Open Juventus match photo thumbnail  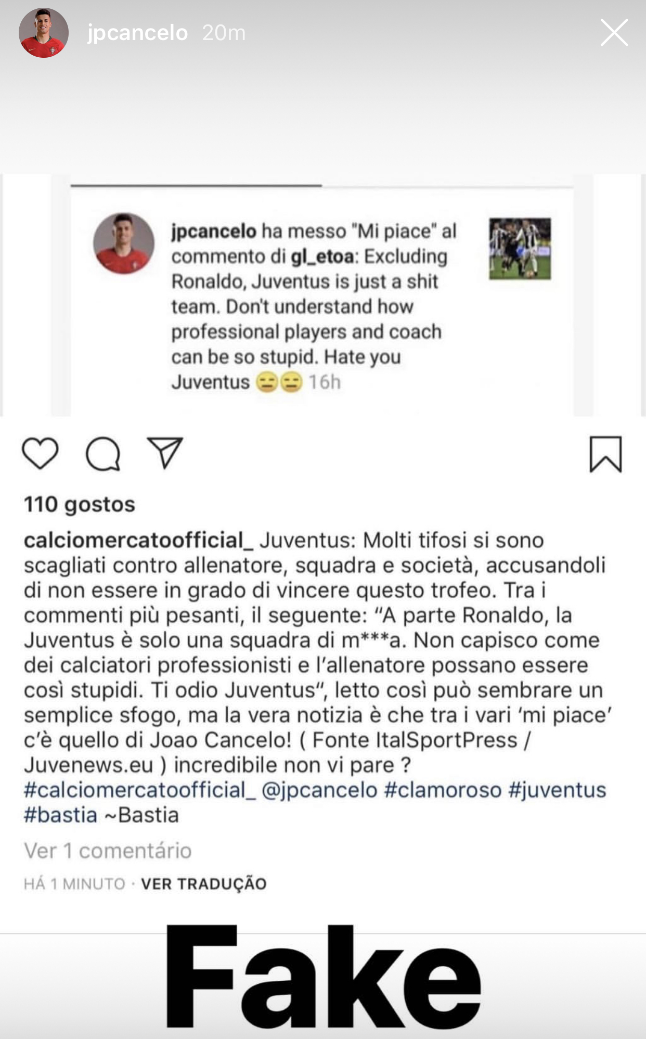point(520,249)
